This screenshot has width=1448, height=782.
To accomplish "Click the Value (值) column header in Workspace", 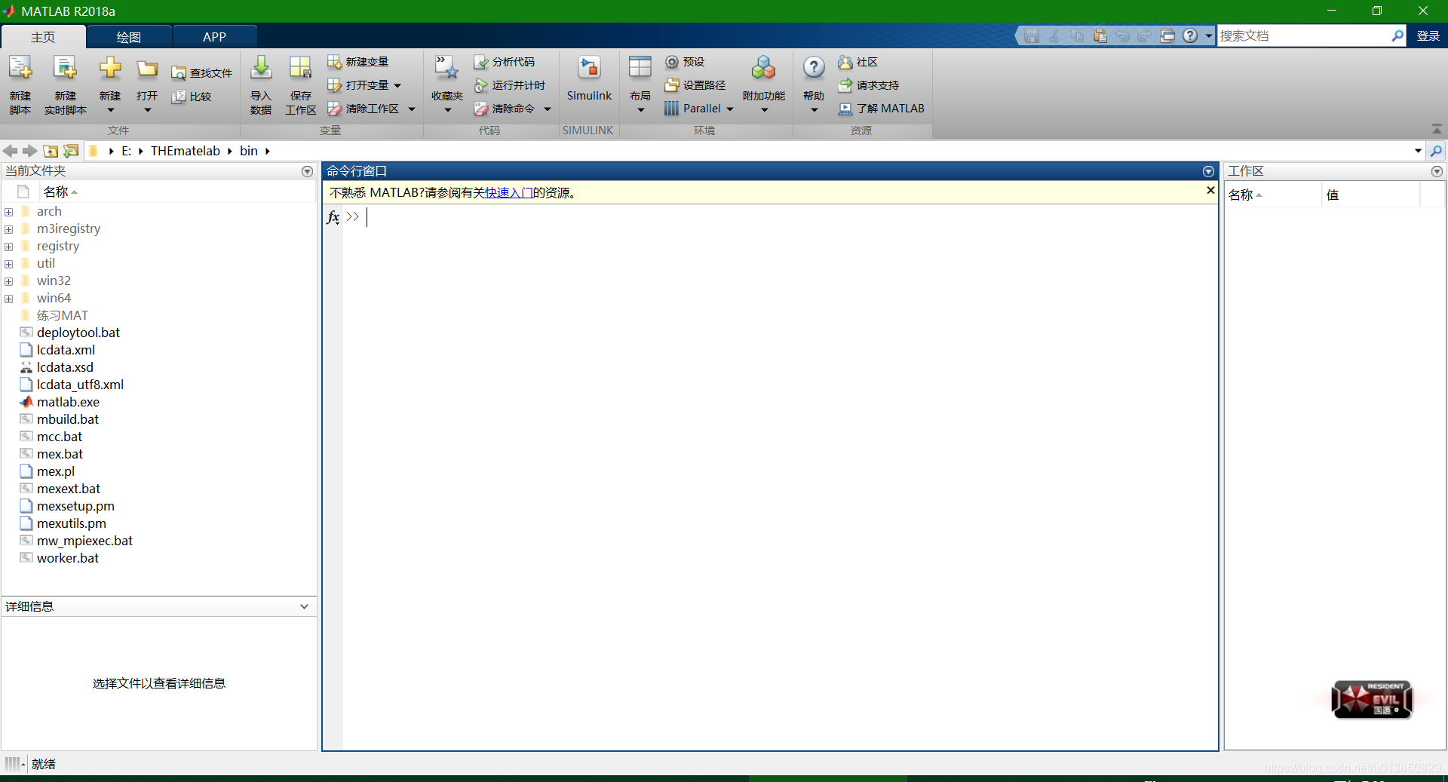I will pyautogui.click(x=1371, y=195).
